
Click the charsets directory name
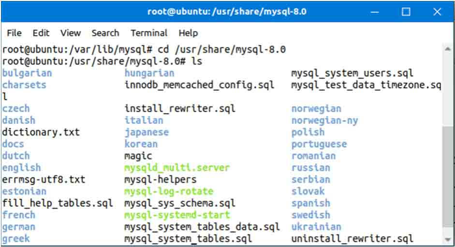coord(24,85)
